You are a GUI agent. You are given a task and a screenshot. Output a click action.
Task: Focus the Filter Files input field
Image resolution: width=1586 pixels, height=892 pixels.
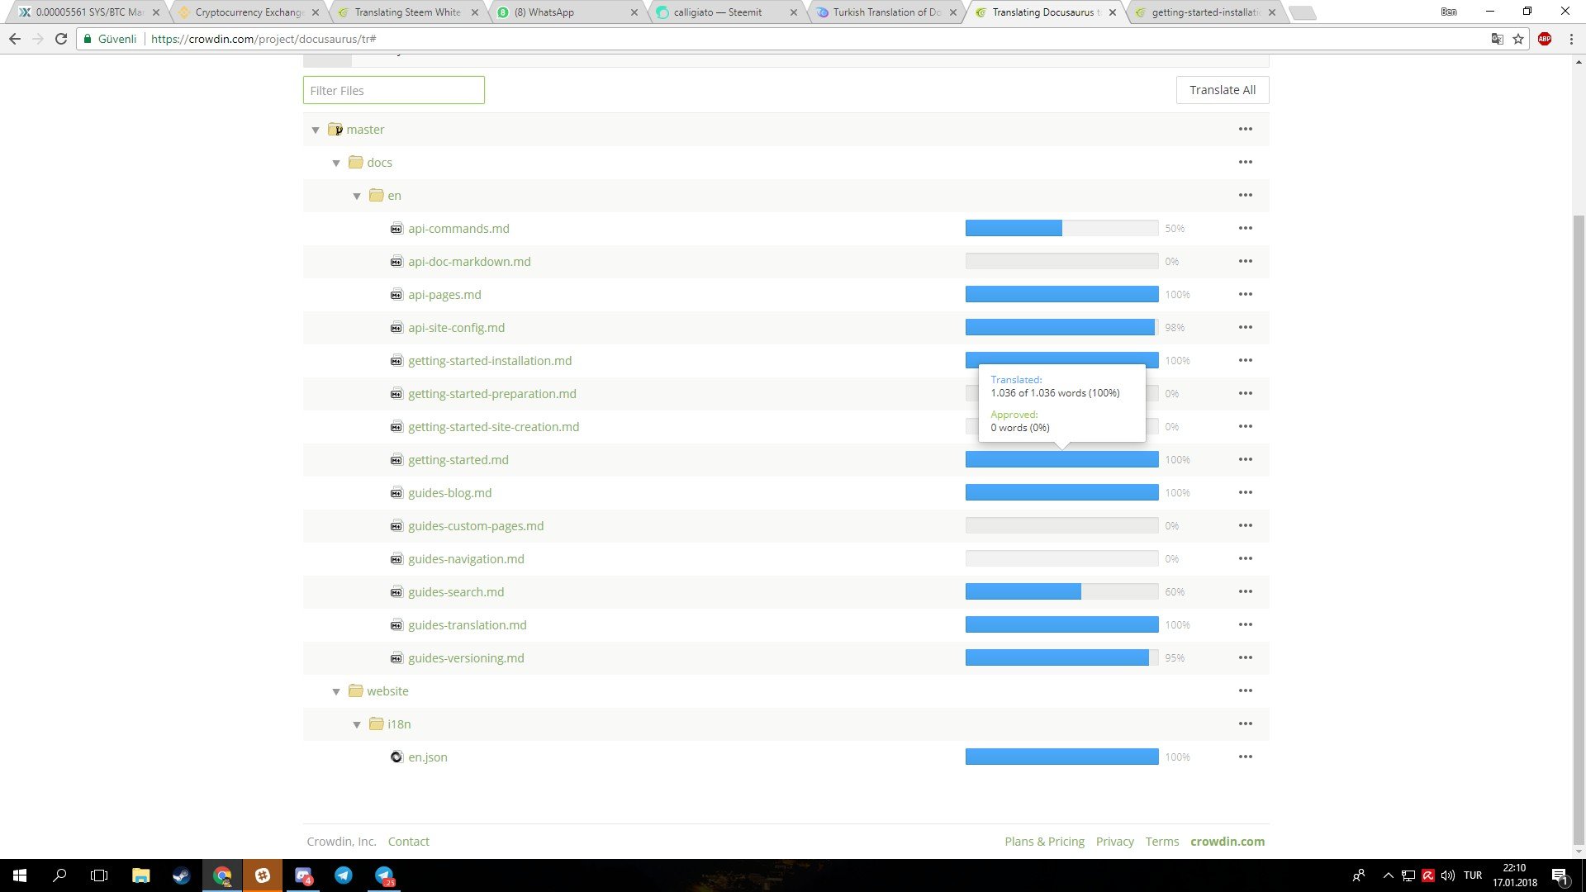pyautogui.click(x=393, y=90)
